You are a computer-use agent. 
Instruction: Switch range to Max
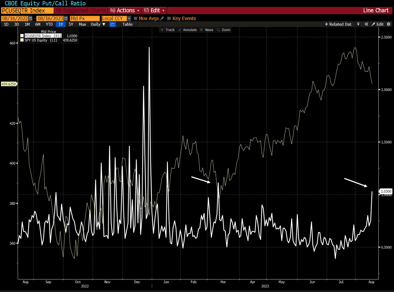click(82, 24)
